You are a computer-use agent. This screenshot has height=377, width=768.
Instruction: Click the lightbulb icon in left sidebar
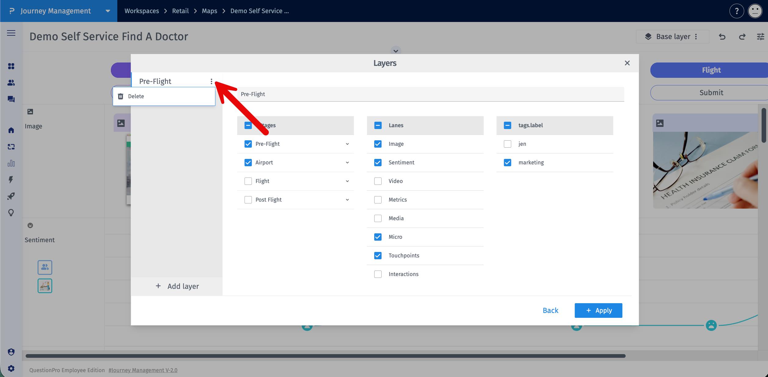click(x=11, y=213)
